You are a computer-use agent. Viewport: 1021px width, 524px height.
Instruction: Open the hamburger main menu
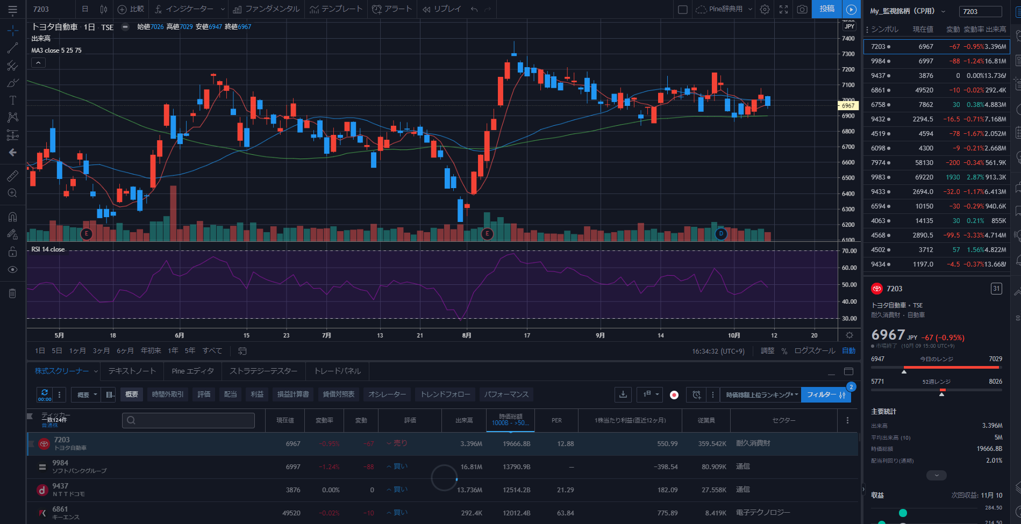coord(12,9)
